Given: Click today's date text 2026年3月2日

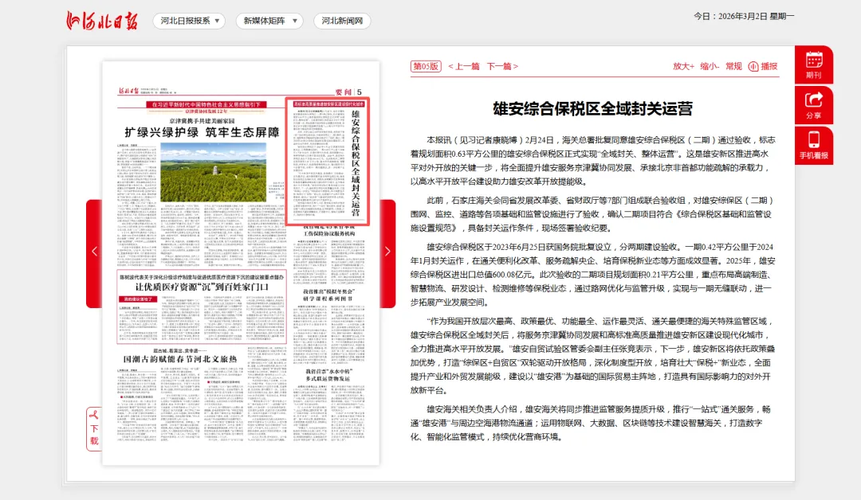Looking at the screenshot, I should point(742,17).
